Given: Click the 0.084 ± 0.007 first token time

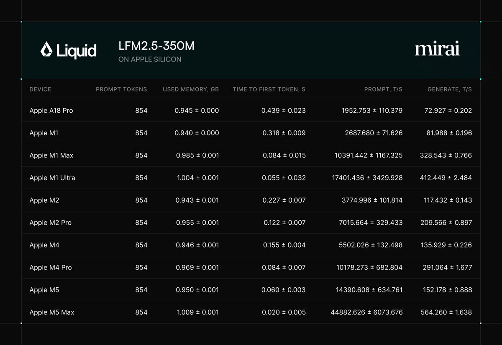Looking at the screenshot, I should coord(284,267).
